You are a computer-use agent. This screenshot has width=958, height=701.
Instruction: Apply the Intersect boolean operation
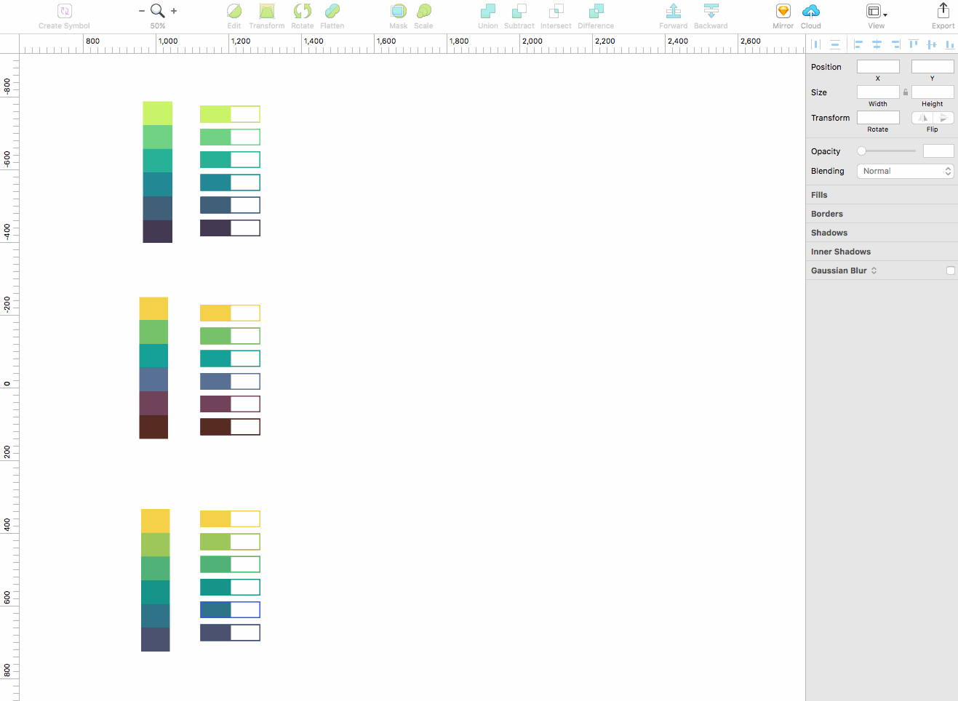(556, 11)
